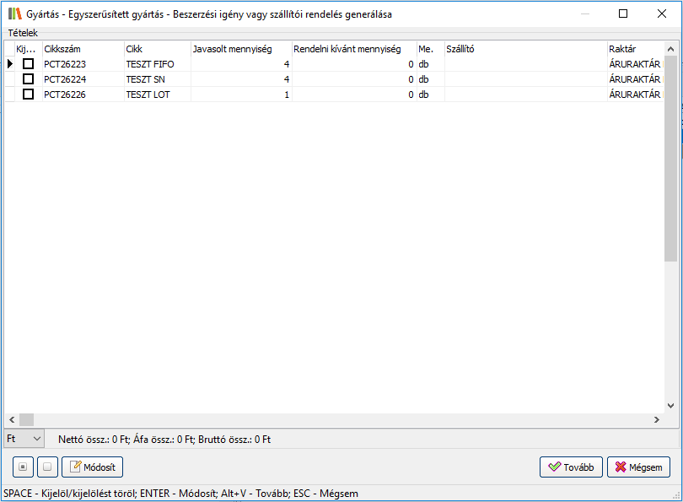Click the select all rows icon button
The width and height of the screenshot is (683, 502).
pyautogui.click(x=23, y=467)
